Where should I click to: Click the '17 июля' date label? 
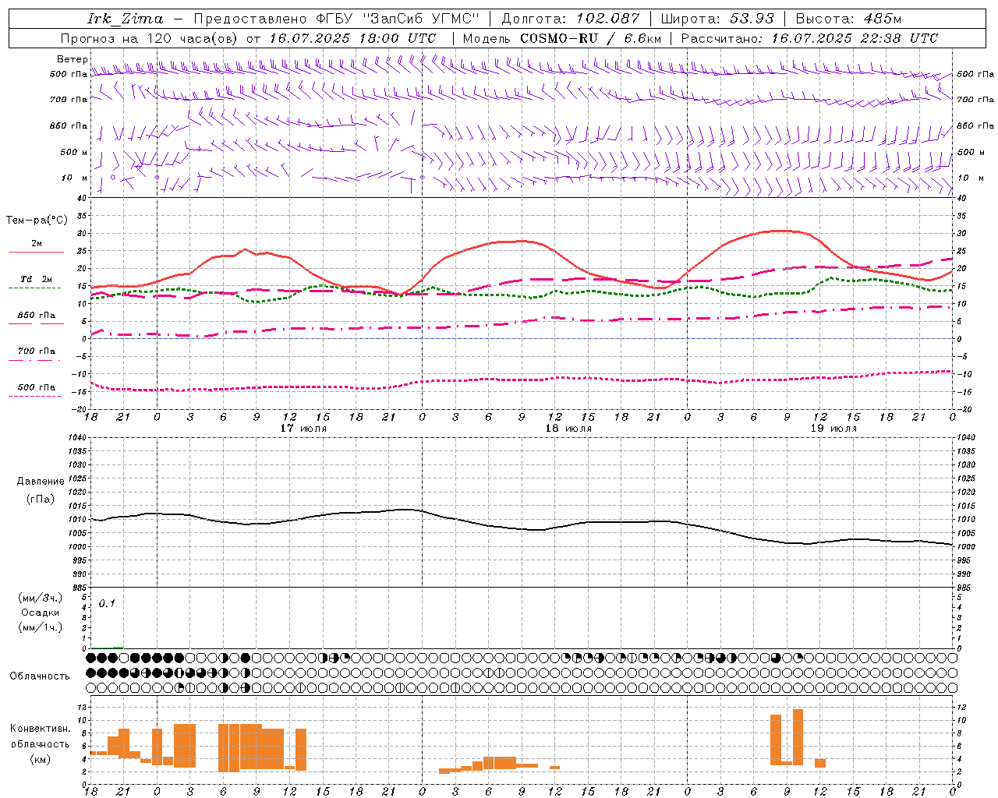coord(303,428)
